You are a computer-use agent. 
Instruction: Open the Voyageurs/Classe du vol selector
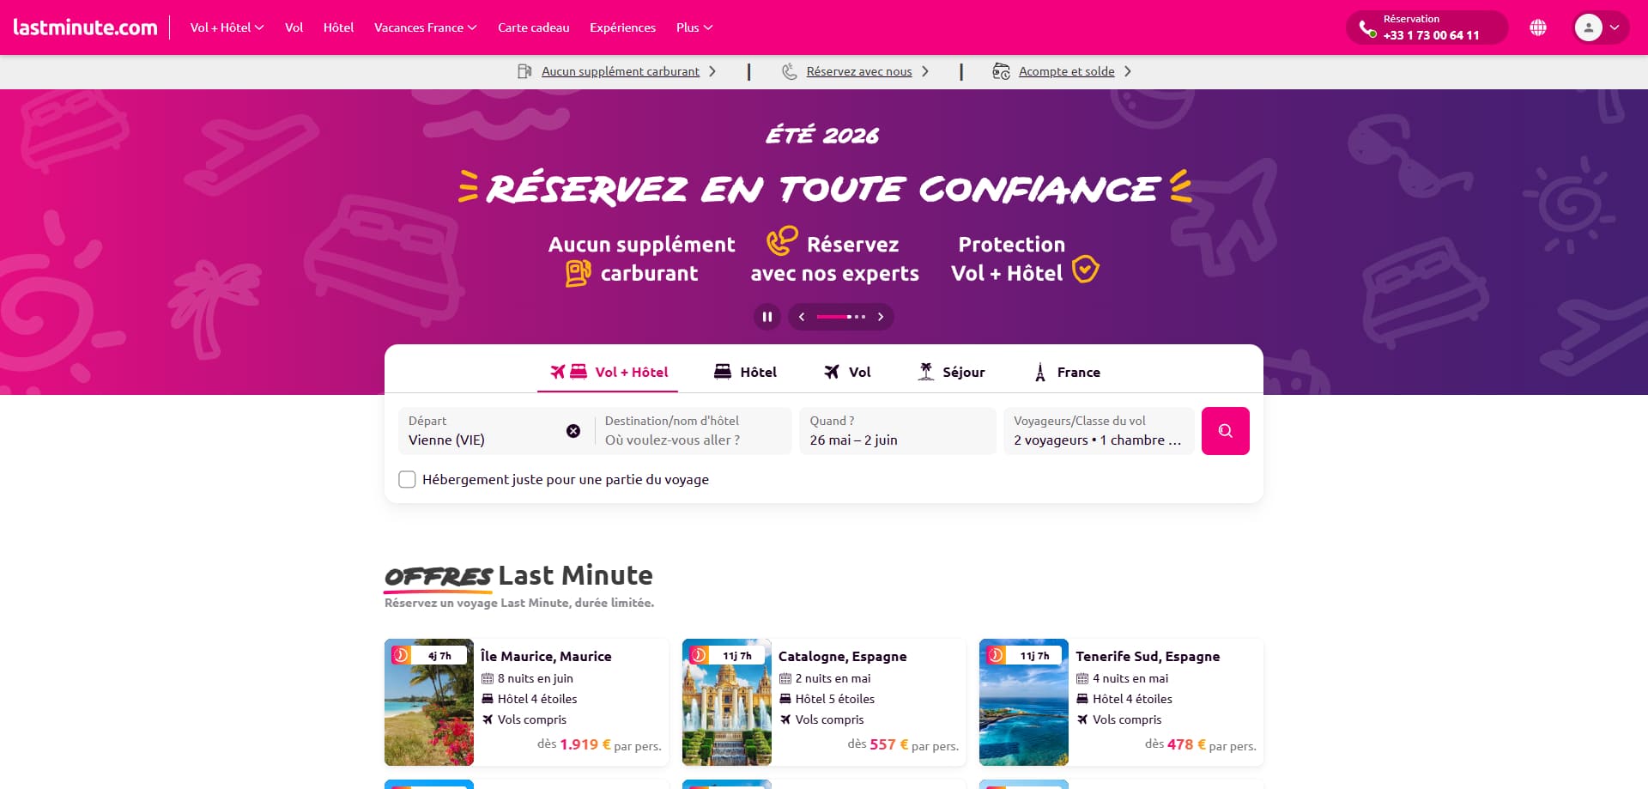(x=1099, y=431)
